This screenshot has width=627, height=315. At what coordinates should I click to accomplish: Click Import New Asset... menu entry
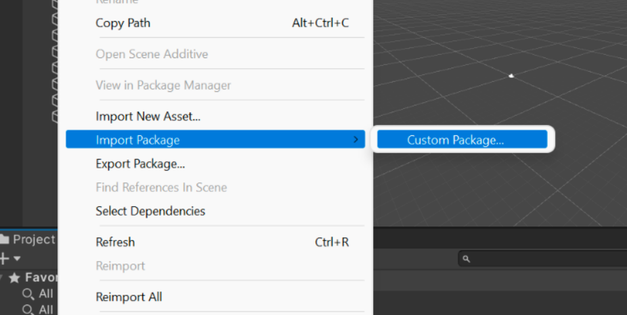pyautogui.click(x=148, y=116)
